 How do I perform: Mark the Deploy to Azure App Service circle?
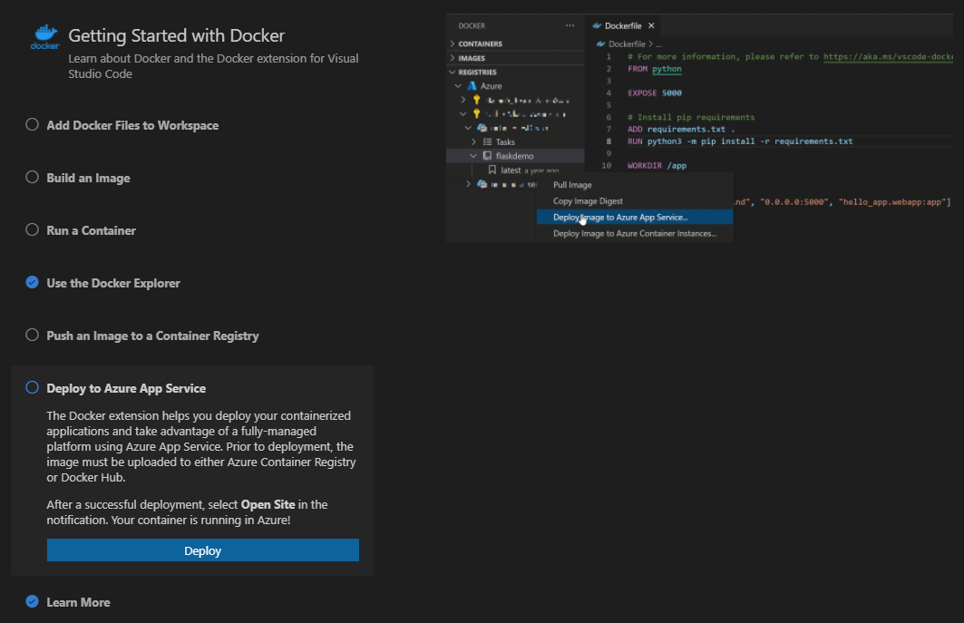pos(32,387)
